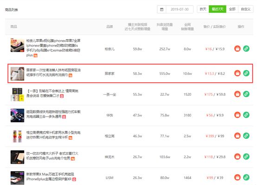Open the 居家家 disposable cleaning cloth title link
The image size is (257, 185).
tap(53, 73)
